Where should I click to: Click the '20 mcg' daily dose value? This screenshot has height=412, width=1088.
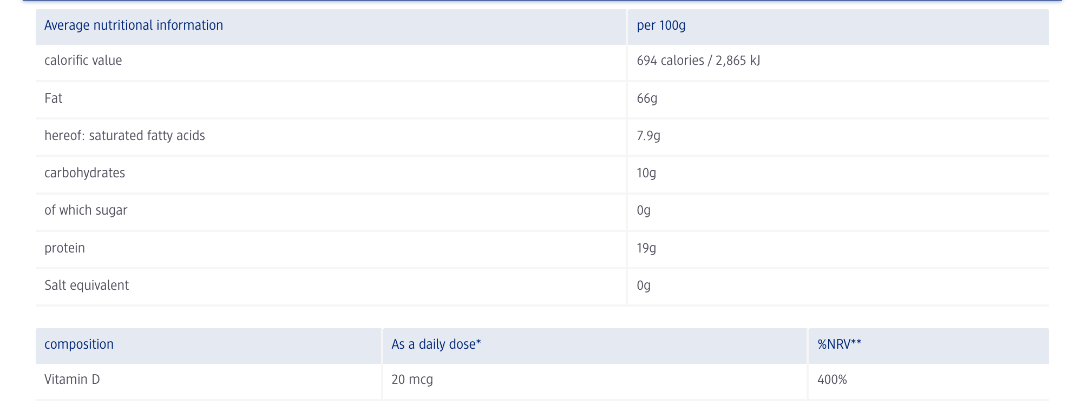[x=412, y=380]
